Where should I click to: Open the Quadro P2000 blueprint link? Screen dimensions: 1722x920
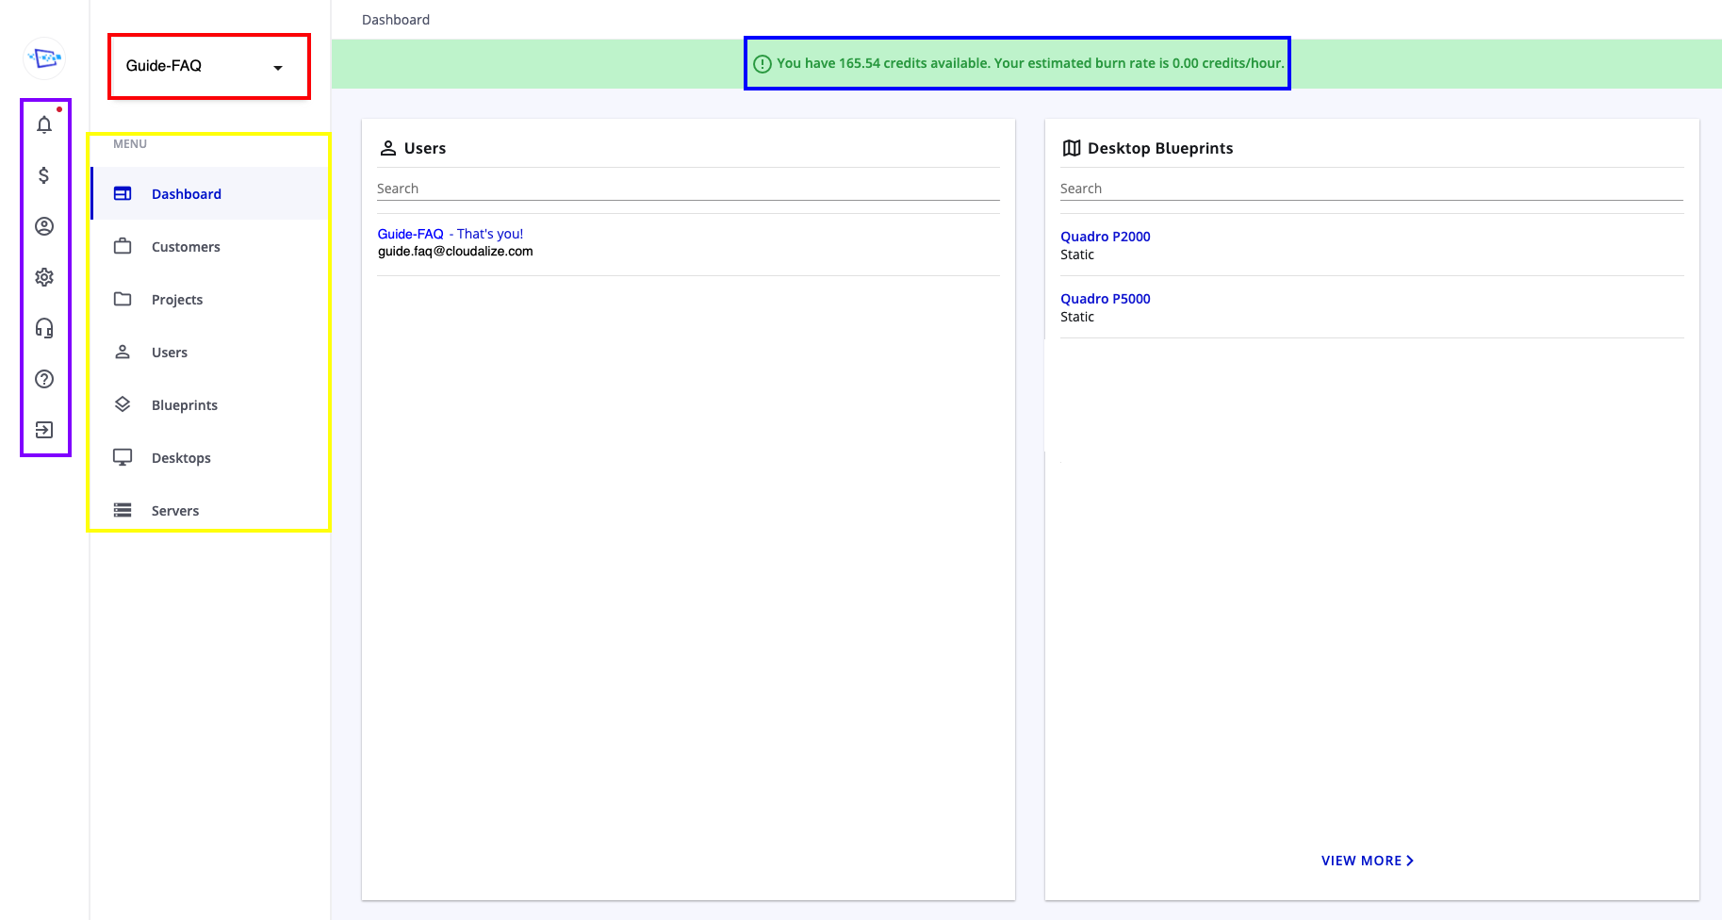[1105, 237]
